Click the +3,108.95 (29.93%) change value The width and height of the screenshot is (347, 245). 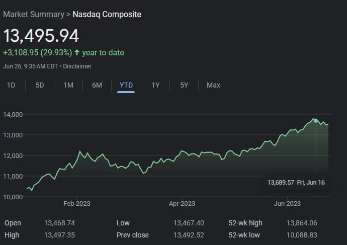(37, 53)
